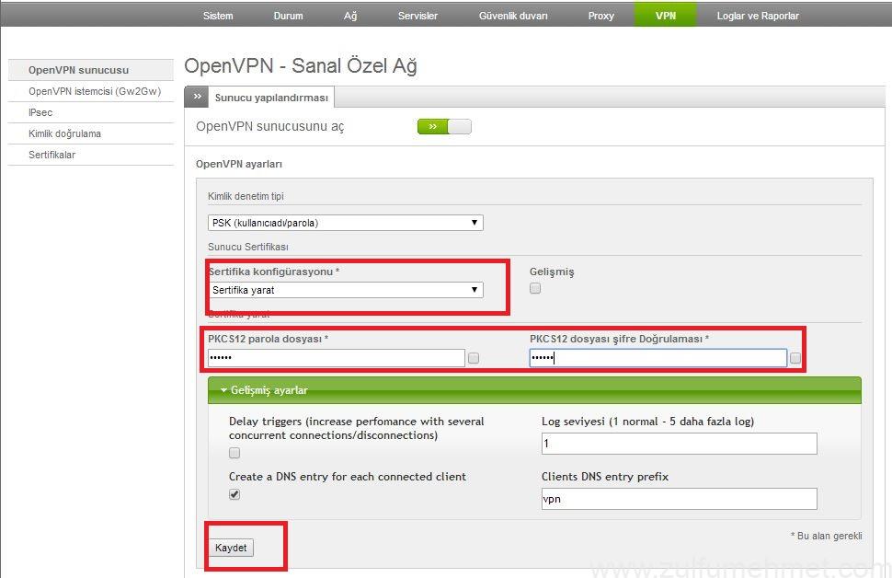Check the box beside PKCS12 parola dosyası field
This screenshot has width=892, height=578.
(474, 358)
